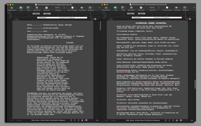Click document icon in right window title
This screenshot has width=201, height=126.
[130, 4]
